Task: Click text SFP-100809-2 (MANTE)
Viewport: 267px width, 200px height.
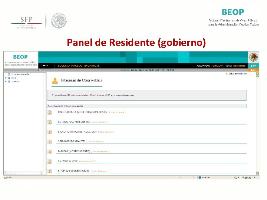Action: 72,141
